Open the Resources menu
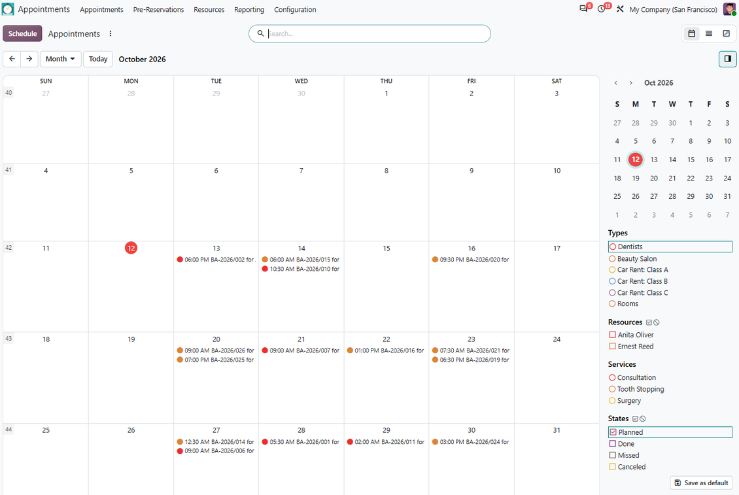 209,9
